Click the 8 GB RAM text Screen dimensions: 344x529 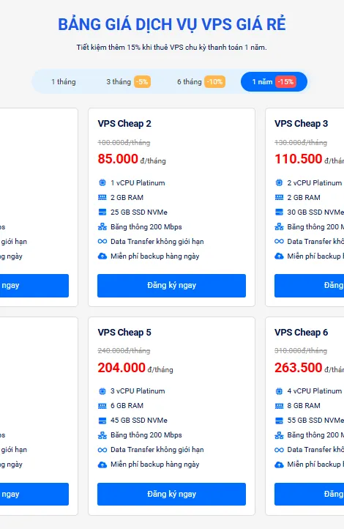click(304, 405)
